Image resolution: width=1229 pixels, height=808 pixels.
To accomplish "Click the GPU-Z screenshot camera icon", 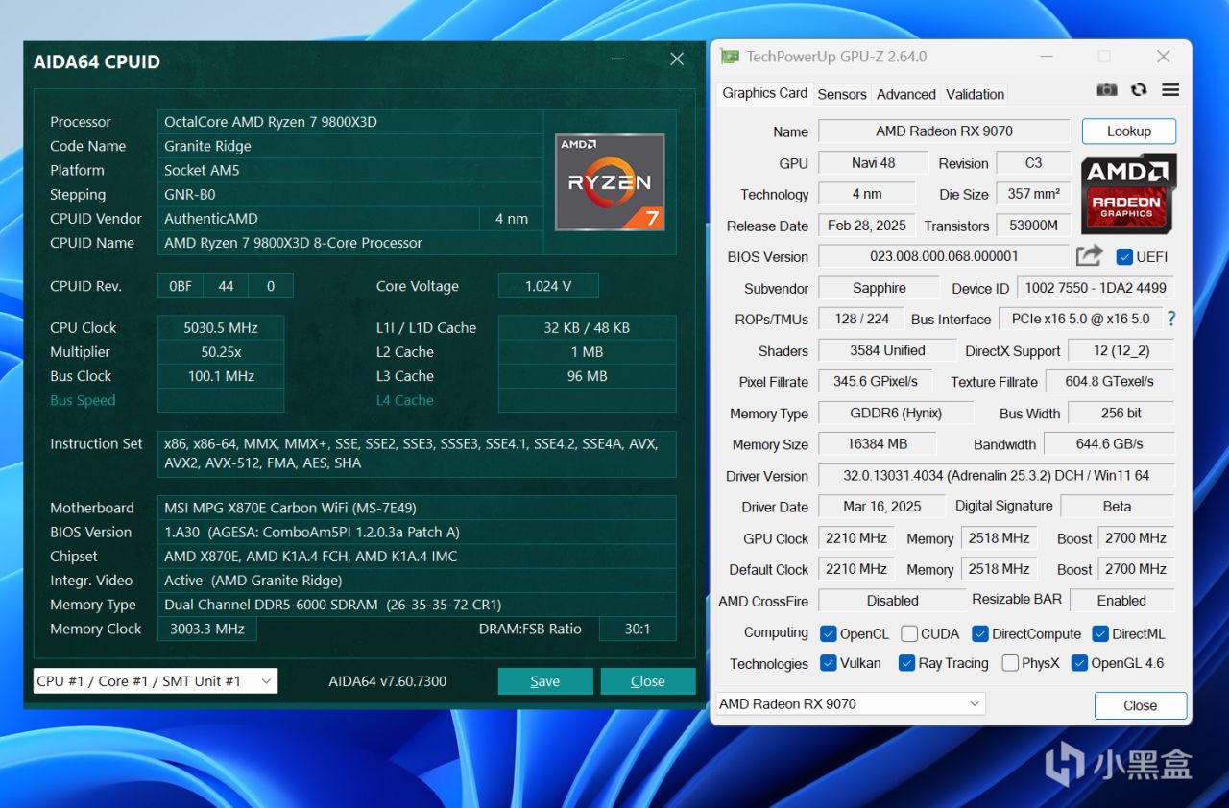I will [1107, 89].
